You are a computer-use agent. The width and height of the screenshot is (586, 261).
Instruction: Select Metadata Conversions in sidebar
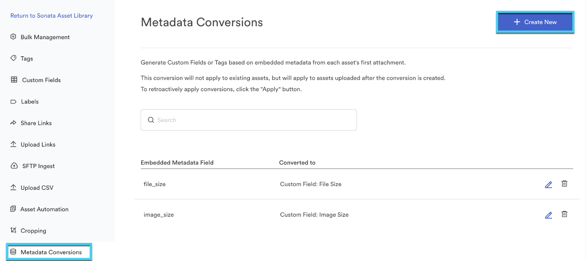51,252
